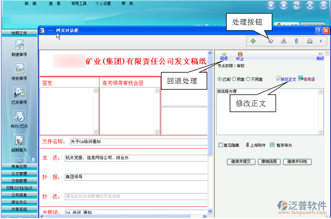Image resolution: width=331 pixels, height=219 pixels.
Task: Click the 继续并提交 button
Action: tap(241, 162)
